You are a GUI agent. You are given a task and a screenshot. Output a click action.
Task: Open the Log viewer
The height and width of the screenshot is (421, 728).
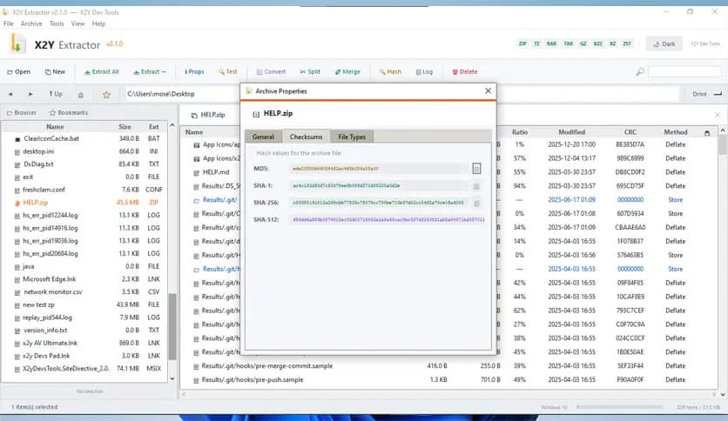tap(424, 72)
